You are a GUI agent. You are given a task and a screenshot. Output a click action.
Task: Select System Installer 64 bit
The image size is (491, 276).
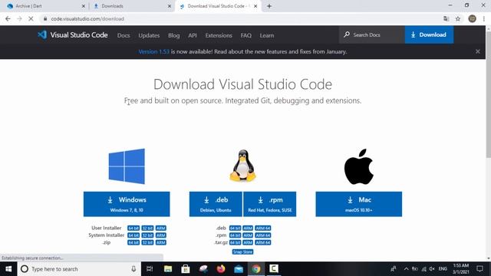[x=133, y=235]
